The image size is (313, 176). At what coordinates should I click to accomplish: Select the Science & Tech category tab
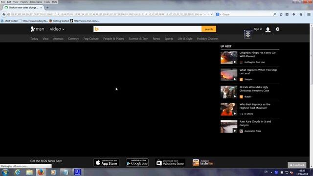(x=138, y=39)
